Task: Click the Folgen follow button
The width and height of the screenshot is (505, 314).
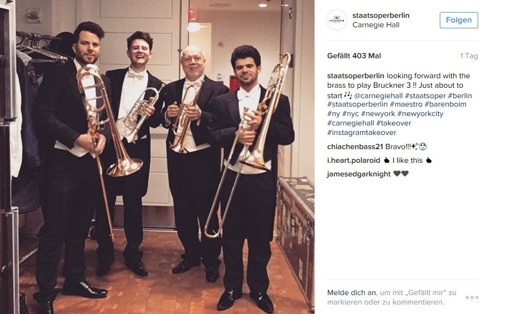Action: point(459,20)
